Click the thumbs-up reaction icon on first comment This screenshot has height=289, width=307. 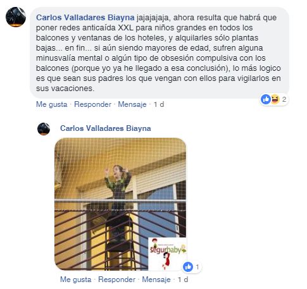(x=266, y=99)
